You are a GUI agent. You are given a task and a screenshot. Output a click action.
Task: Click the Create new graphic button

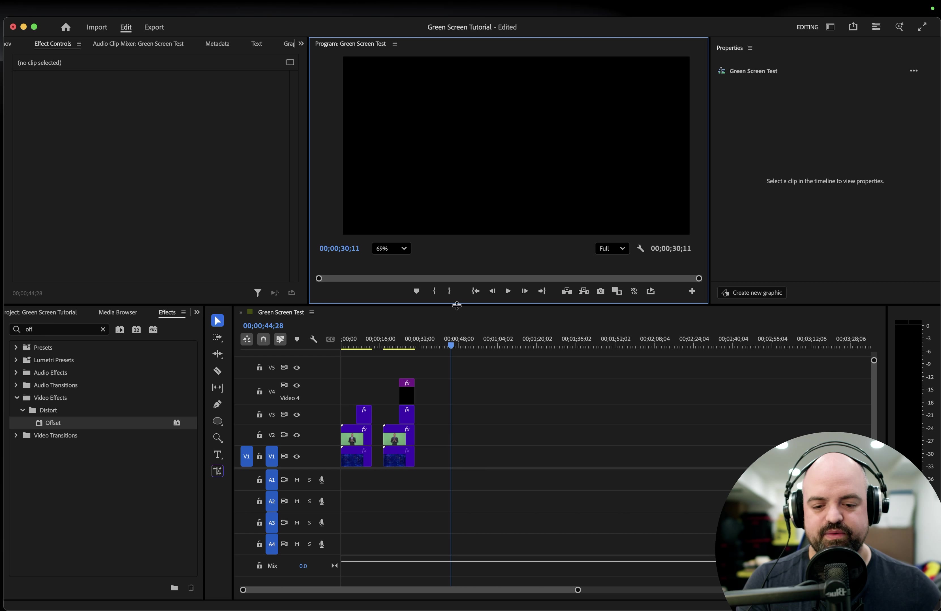point(752,293)
